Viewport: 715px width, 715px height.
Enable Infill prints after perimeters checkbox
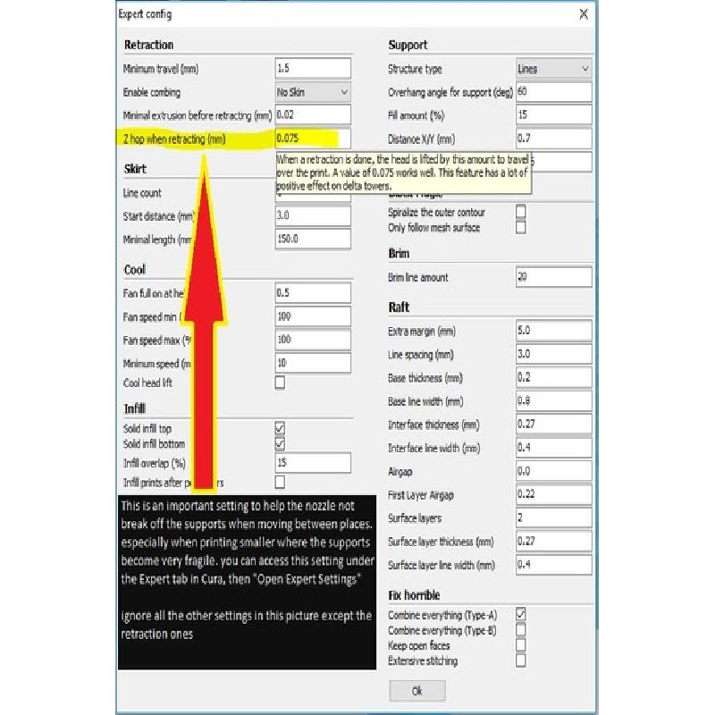click(x=280, y=482)
